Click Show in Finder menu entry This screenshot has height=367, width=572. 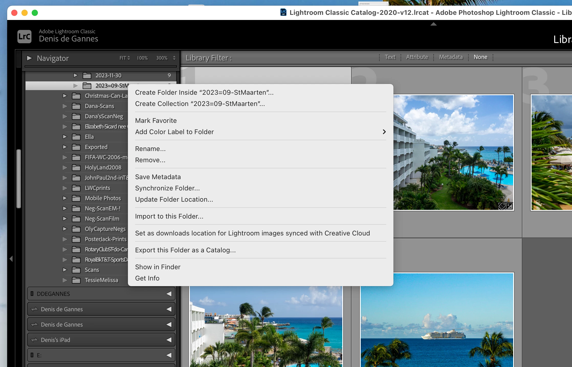pyautogui.click(x=158, y=267)
